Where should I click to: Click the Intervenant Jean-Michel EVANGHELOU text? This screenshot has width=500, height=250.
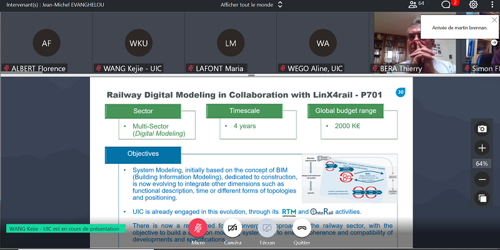pyautogui.click(x=55, y=5)
